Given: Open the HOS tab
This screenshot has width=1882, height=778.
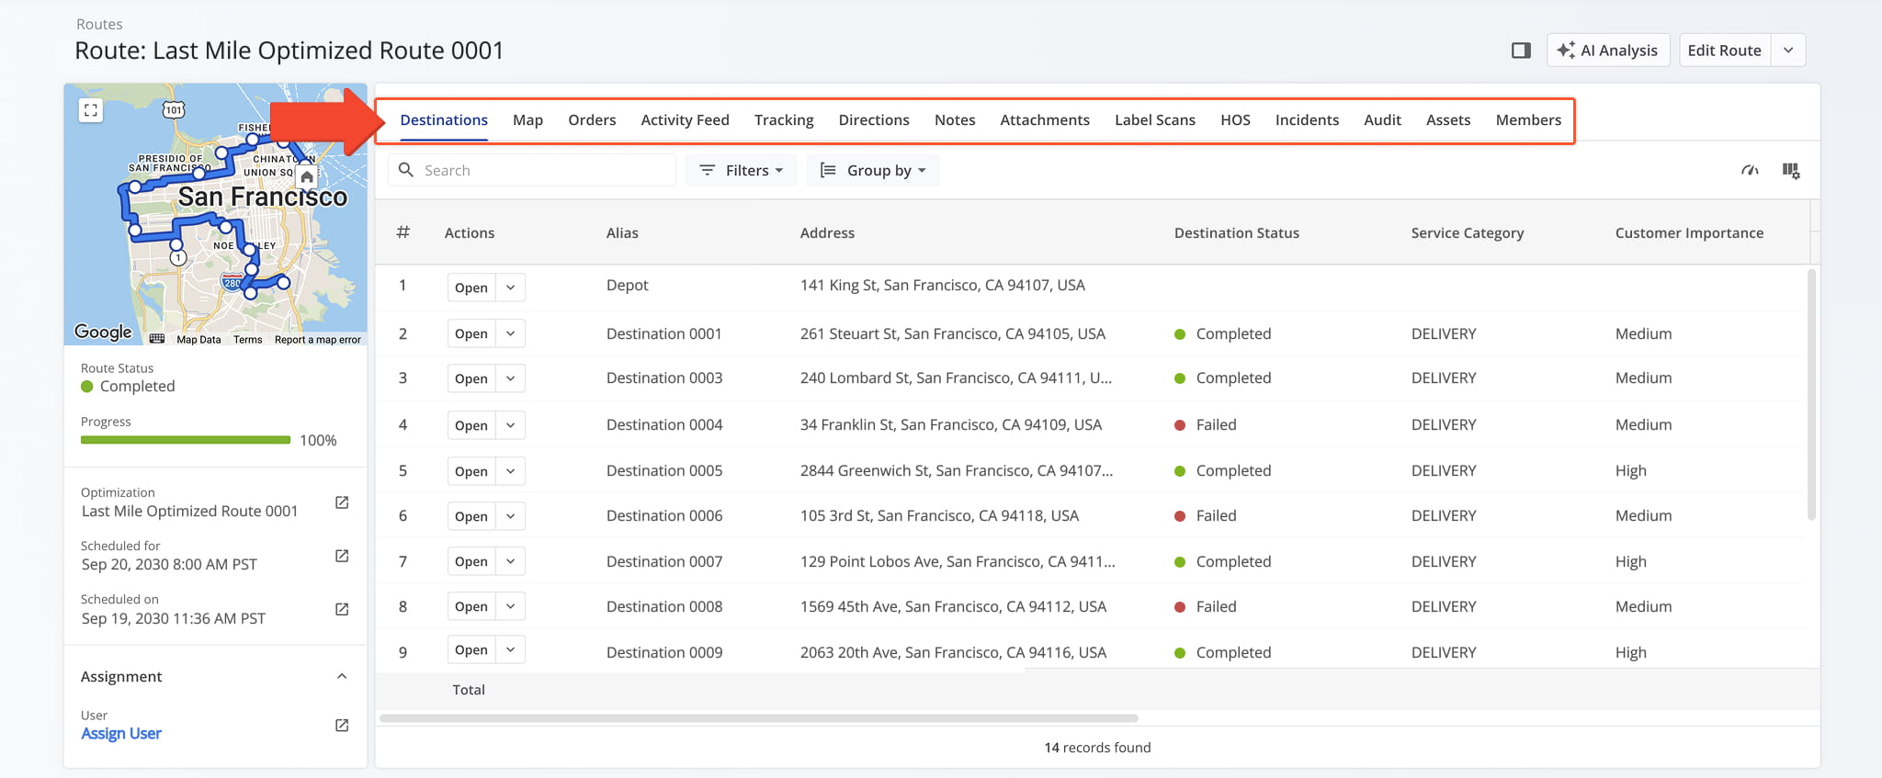Looking at the screenshot, I should click(1235, 120).
